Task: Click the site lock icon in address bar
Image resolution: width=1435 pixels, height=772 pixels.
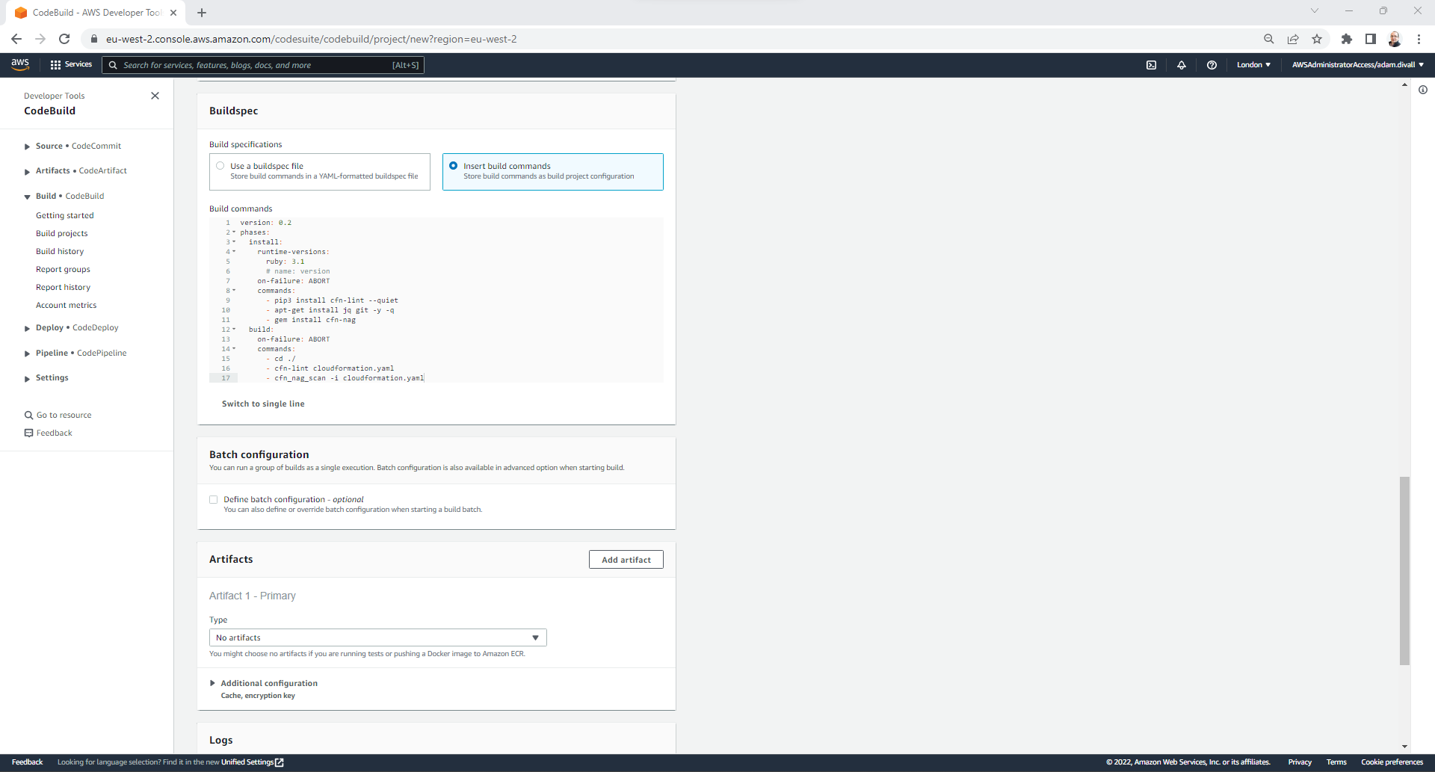Action: [94, 39]
